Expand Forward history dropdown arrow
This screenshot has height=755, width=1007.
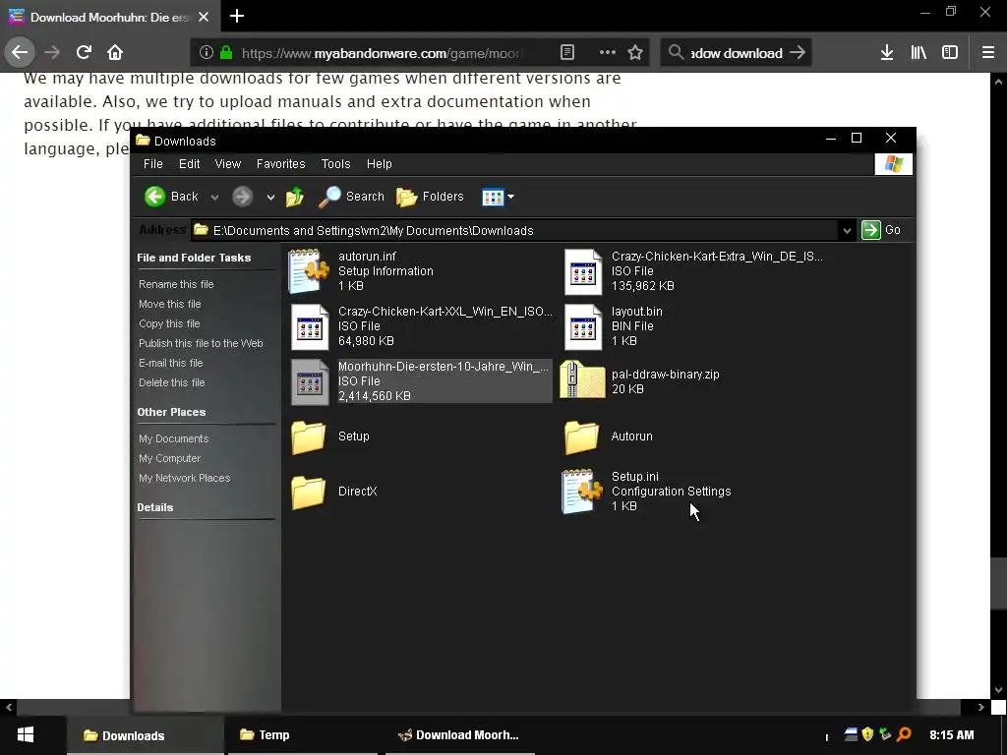pyautogui.click(x=270, y=197)
